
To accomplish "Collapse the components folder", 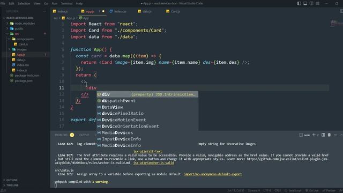I will [x=25, y=39].
